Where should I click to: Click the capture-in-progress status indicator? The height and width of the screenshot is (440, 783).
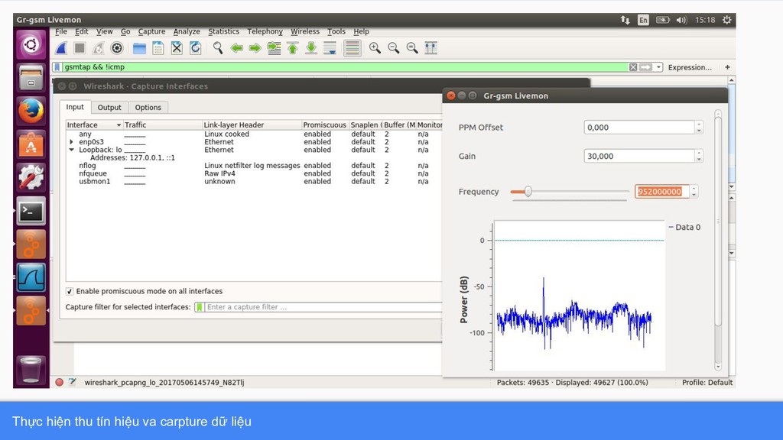coord(60,382)
